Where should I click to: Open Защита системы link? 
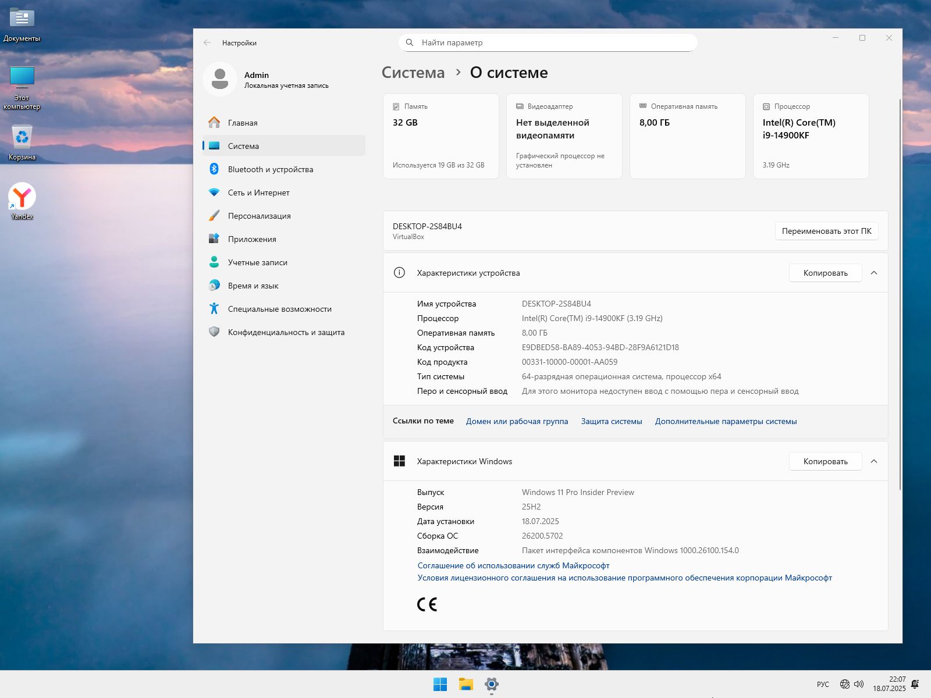coord(612,421)
